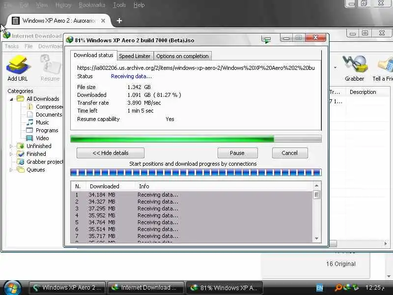Open the browser History menu
The width and height of the screenshot is (393, 295).
pyautogui.click(x=63, y=5)
